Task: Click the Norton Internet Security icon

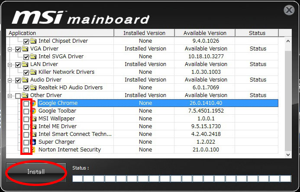Action: click(34, 150)
